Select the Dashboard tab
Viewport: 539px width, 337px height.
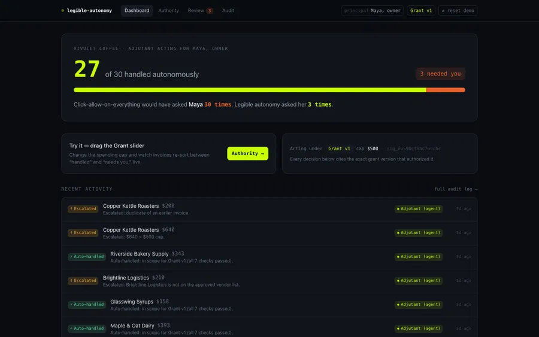click(x=137, y=10)
